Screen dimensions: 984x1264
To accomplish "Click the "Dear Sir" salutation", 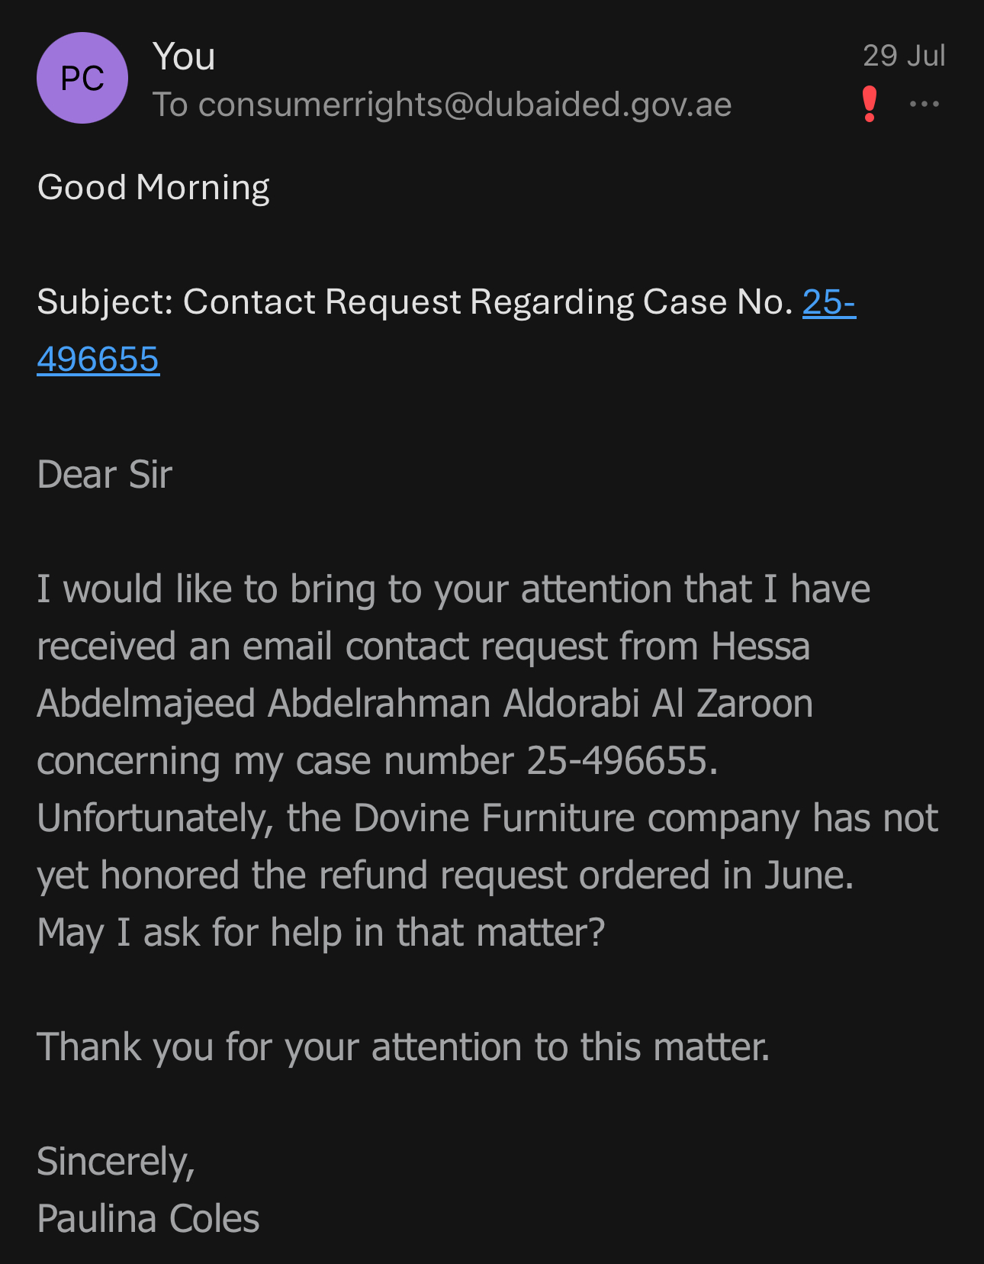I will [105, 475].
